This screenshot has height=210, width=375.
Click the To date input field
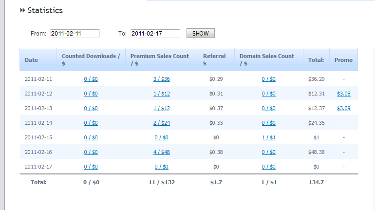click(155, 34)
